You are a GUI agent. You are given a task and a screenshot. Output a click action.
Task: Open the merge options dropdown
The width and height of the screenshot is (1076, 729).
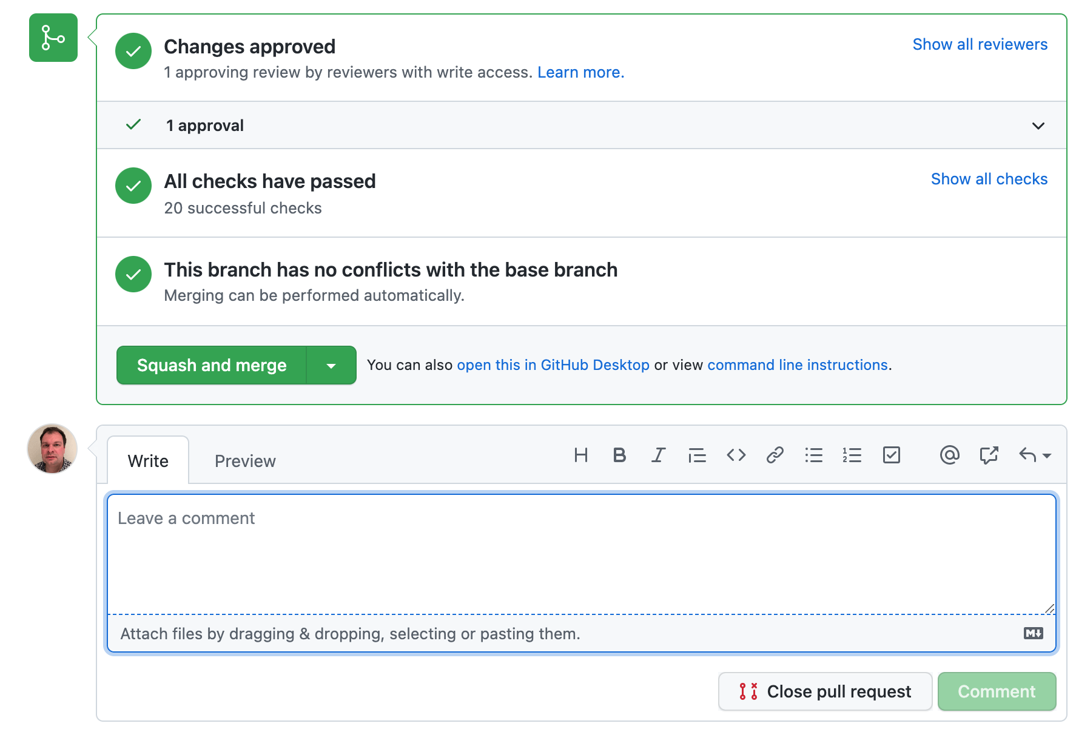coord(331,365)
